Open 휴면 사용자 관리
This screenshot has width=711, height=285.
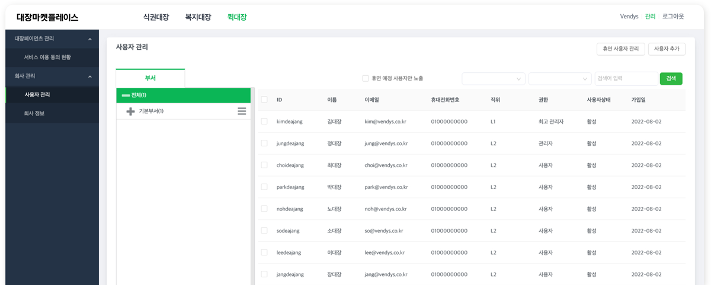tap(620, 49)
